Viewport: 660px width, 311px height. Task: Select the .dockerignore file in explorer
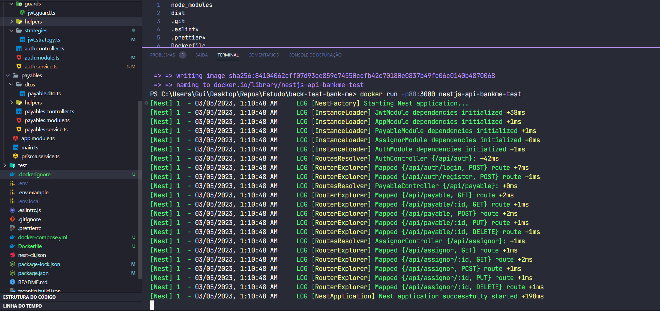click(x=35, y=174)
